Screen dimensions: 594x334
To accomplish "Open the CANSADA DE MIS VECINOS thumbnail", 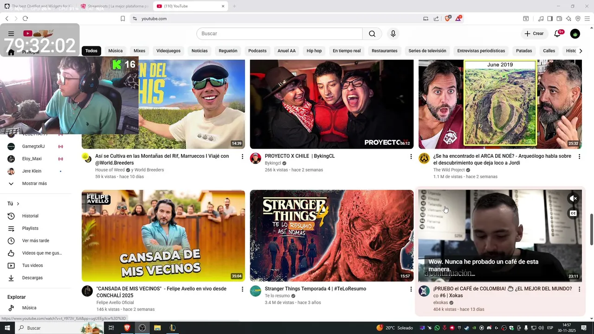I will [163, 236].
